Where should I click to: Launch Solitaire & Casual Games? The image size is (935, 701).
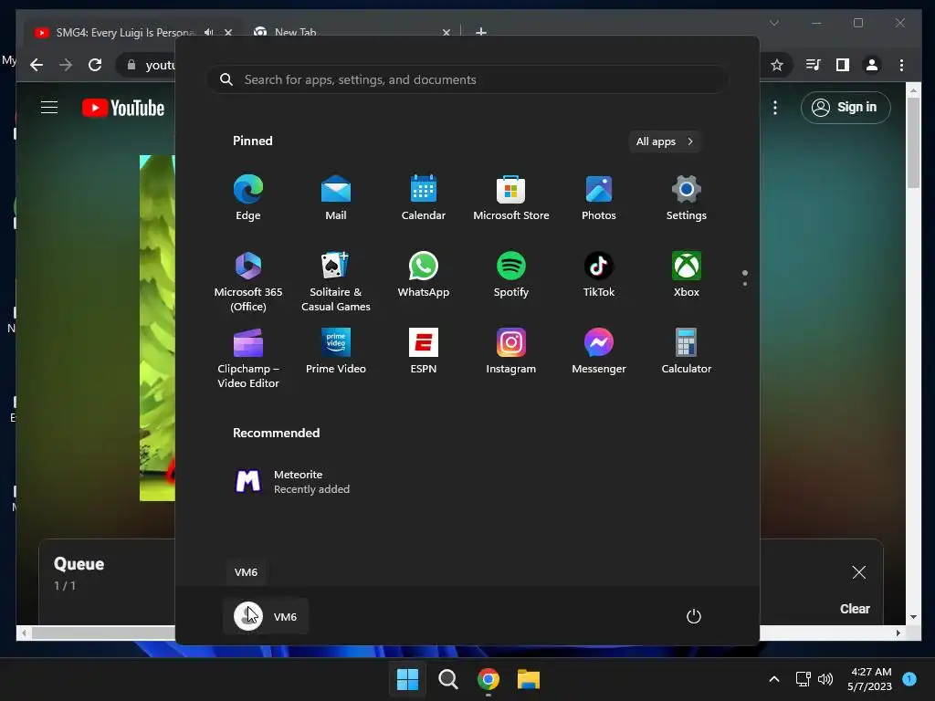click(336, 282)
